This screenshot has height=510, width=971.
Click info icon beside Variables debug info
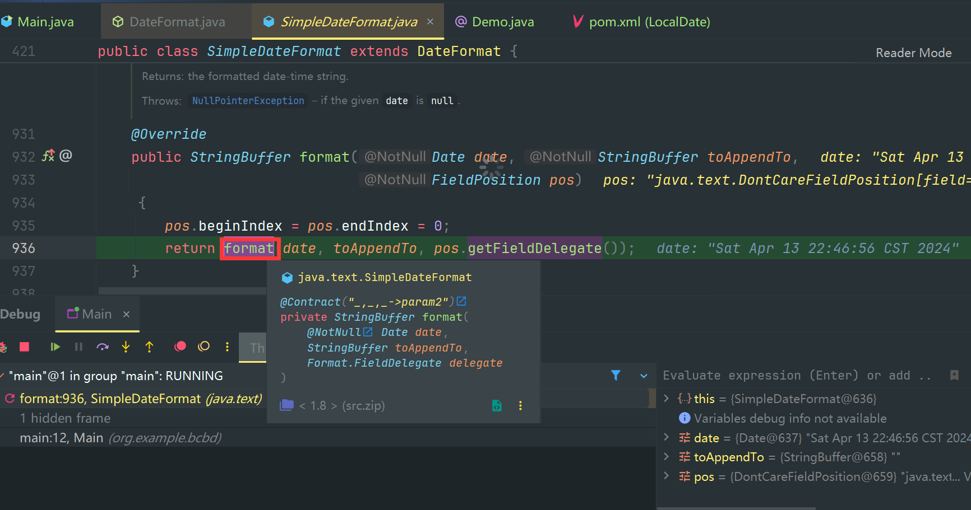685,418
